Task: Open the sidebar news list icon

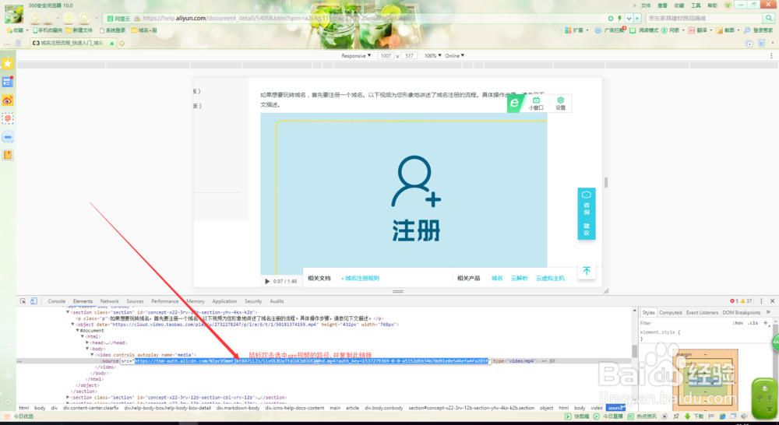Action: point(8,82)
